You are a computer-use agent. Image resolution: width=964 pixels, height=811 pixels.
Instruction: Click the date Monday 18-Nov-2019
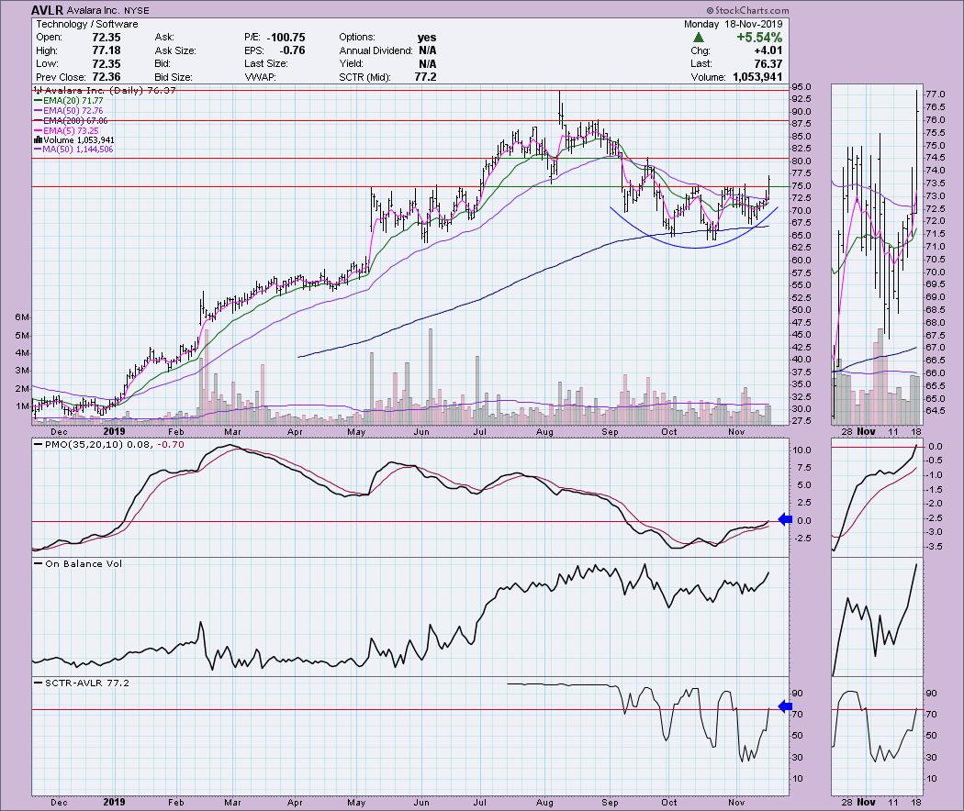tap(733, 24)
